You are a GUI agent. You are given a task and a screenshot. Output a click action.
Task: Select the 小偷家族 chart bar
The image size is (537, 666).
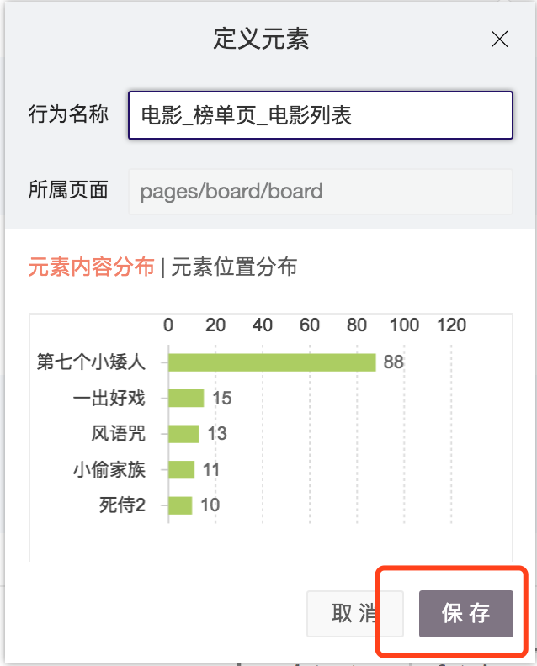click(182, 469)
